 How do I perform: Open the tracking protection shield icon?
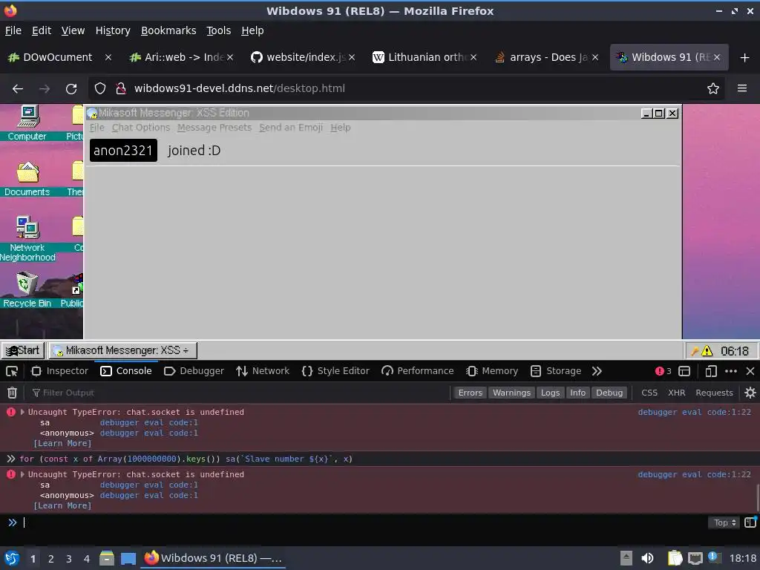tap(100, 88)
